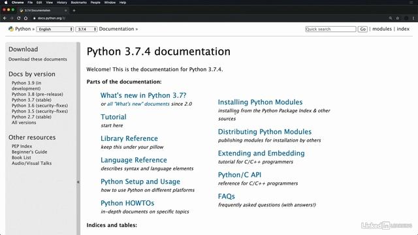Open the Chrome three-dot menu
The width and height of the screenshot is (418, 235).
point(413,18)
